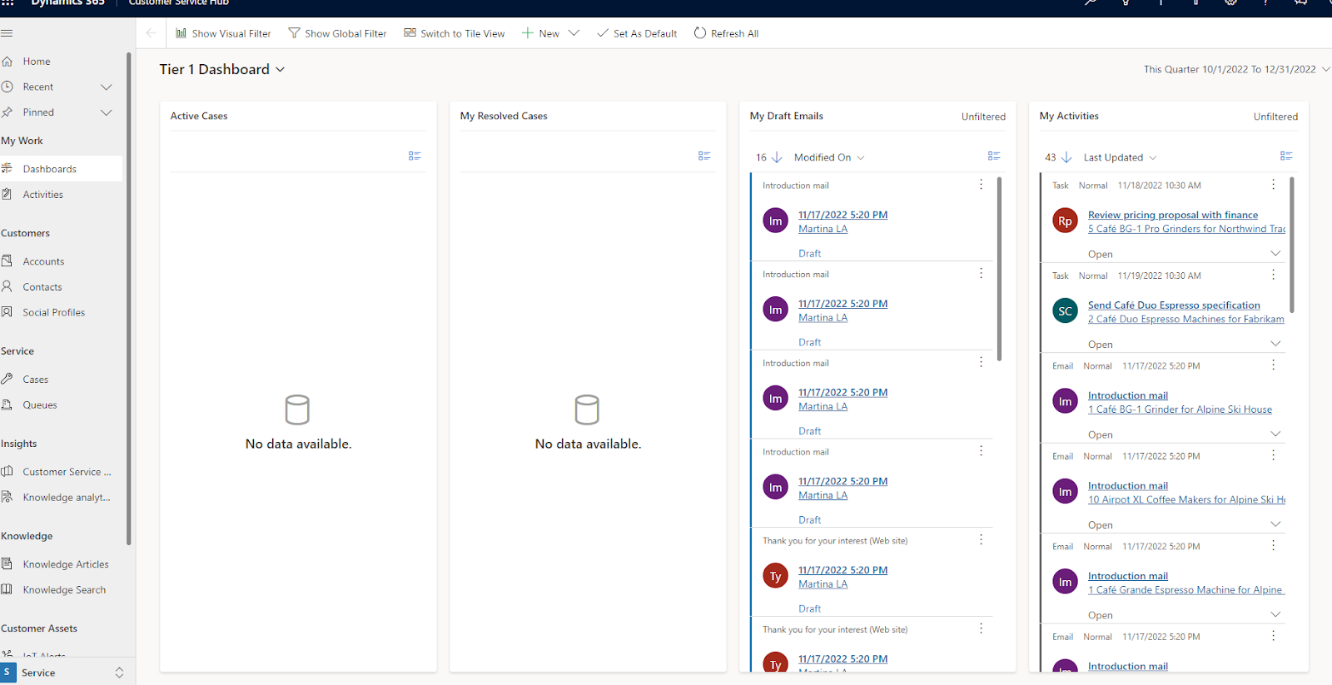Expand the Tier 1 Dashboard selector

pyautogui.click(x=281, y=70)
